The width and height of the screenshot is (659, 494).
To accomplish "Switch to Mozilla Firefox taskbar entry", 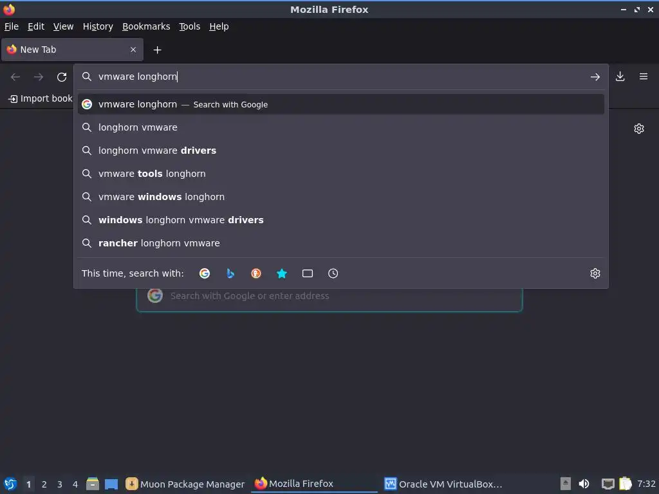I will pos(314,484).
